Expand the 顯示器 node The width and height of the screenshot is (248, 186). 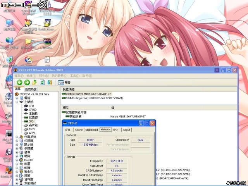click(x=17, y=145)
